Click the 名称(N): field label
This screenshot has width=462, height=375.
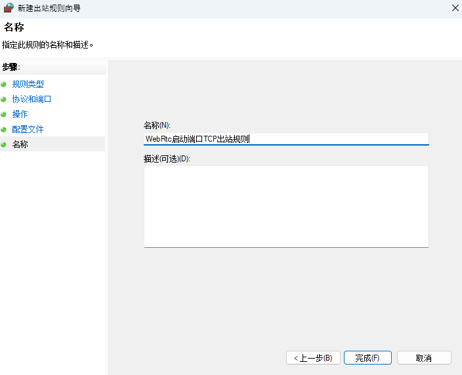click(157, 125)
